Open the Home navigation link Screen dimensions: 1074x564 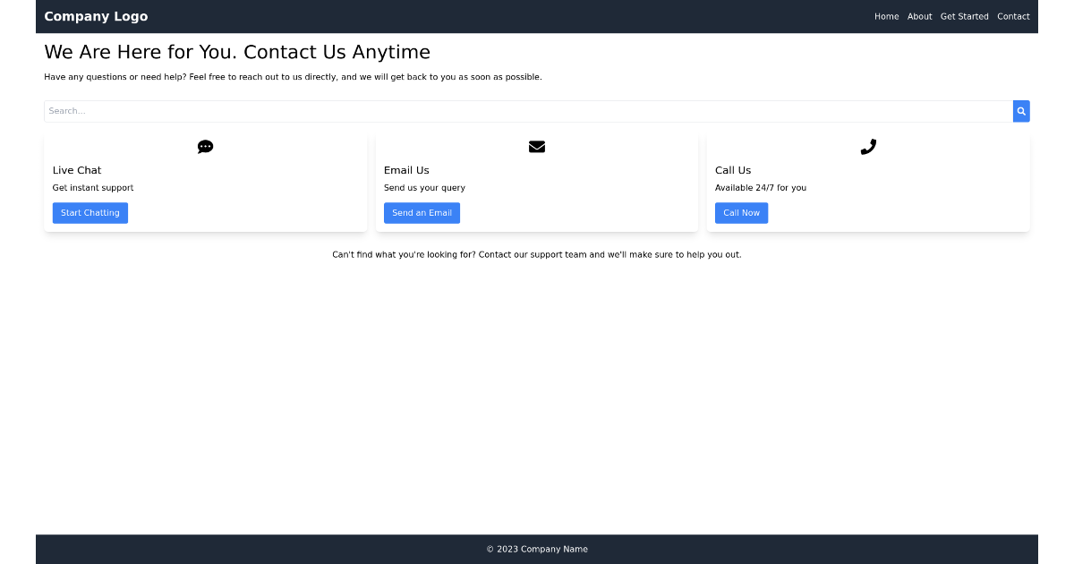pyautogui.click(x=886, y=16)
